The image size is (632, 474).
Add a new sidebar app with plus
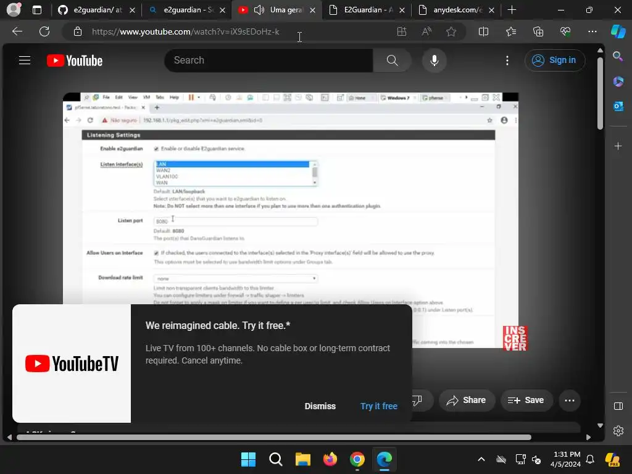coord(618,146)
